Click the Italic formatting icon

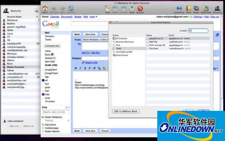pos(80,68)
